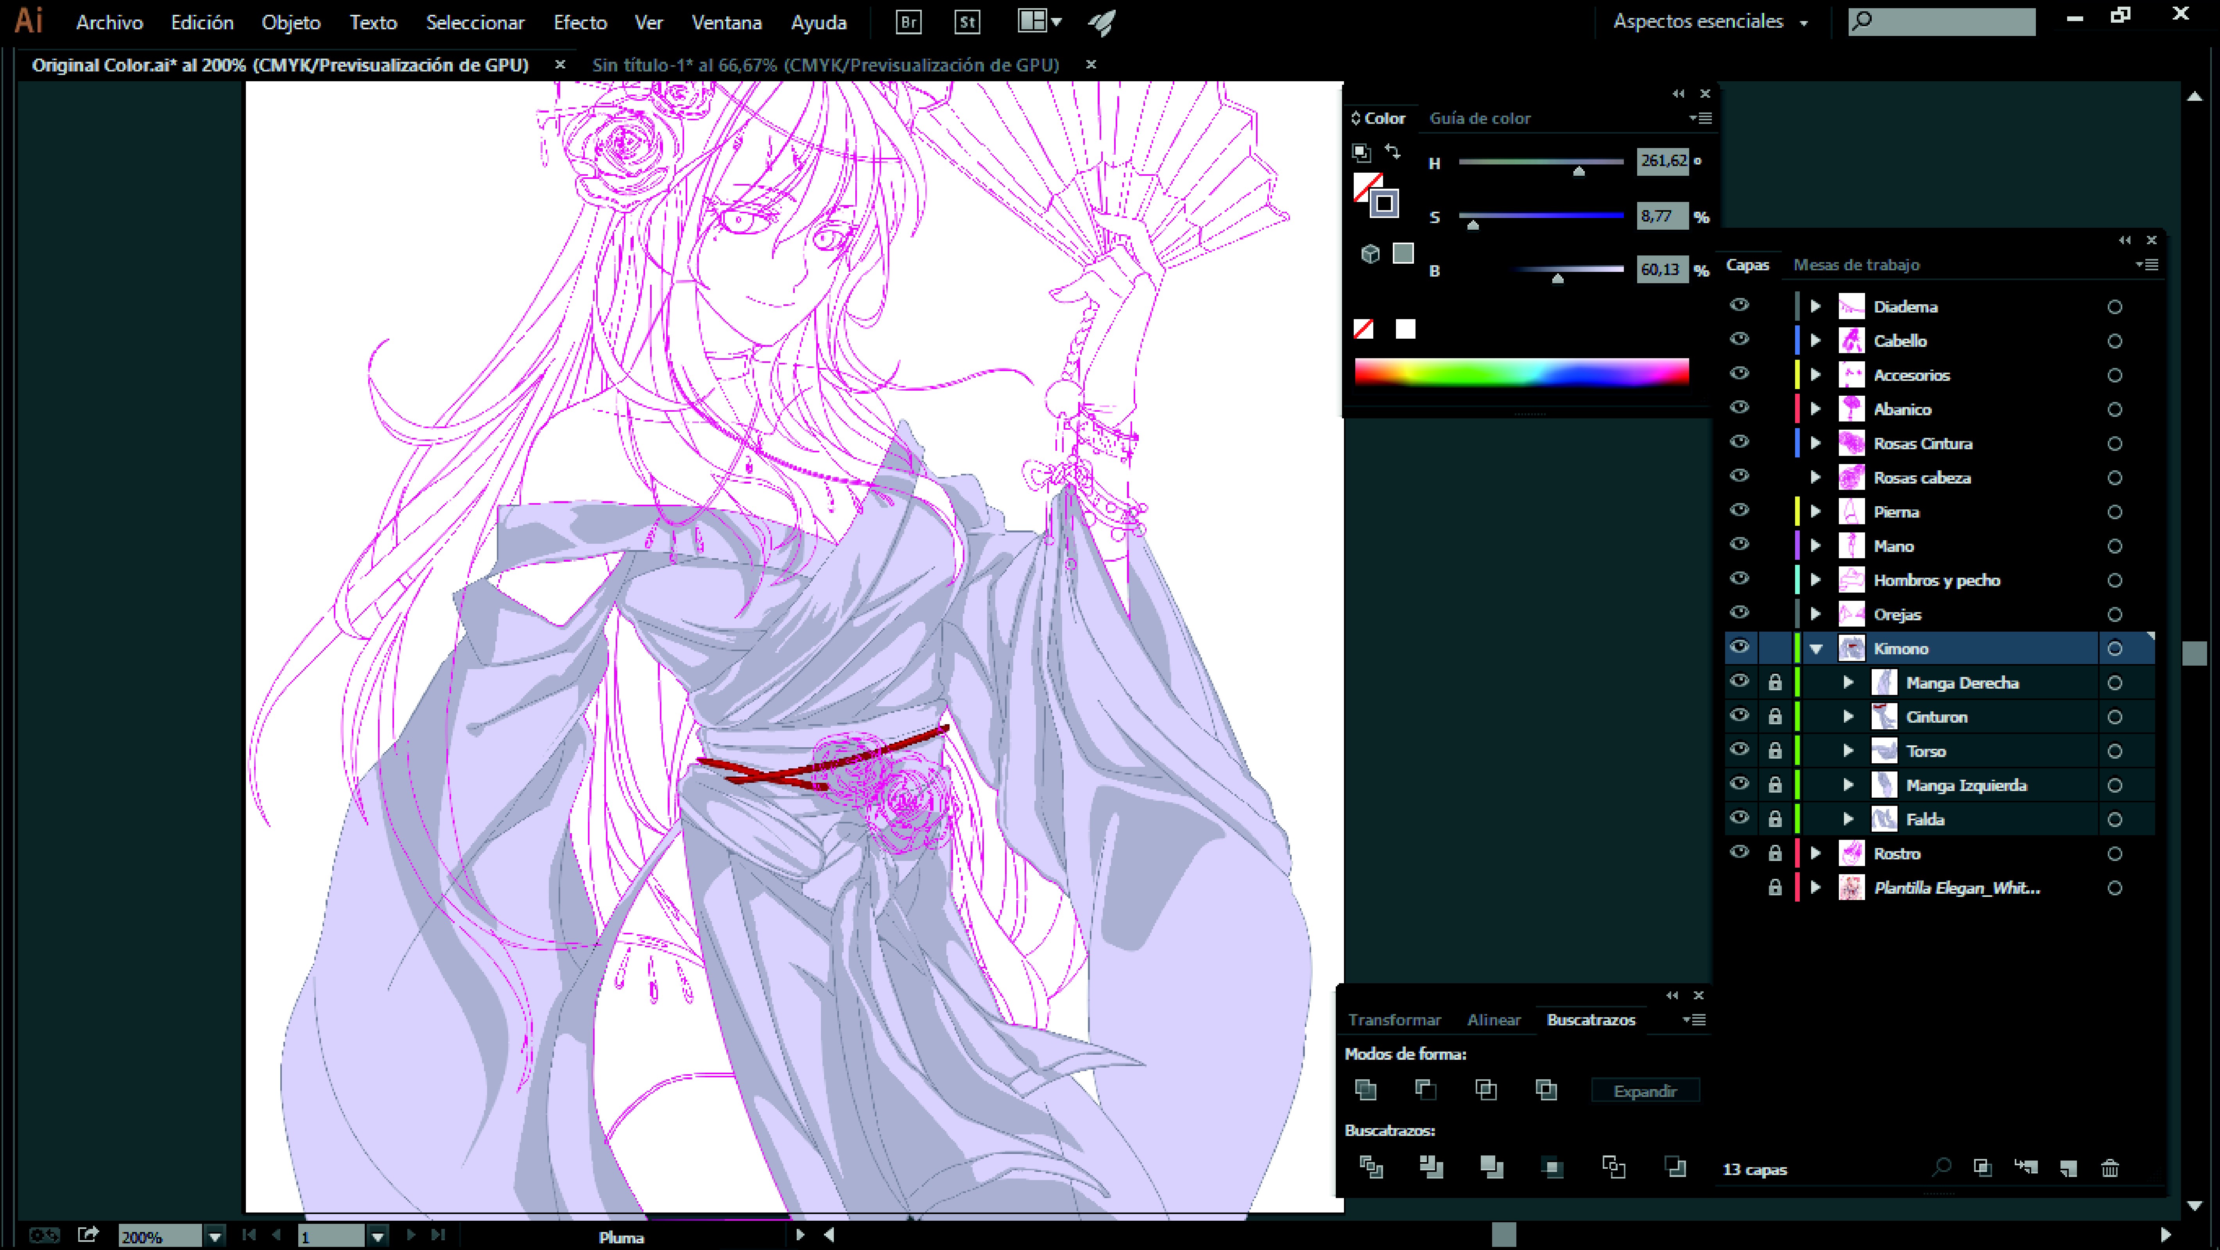Delete selection with Layers trash icon
This screenshot has height=1250, width=2220.
click(2110, 1168)
